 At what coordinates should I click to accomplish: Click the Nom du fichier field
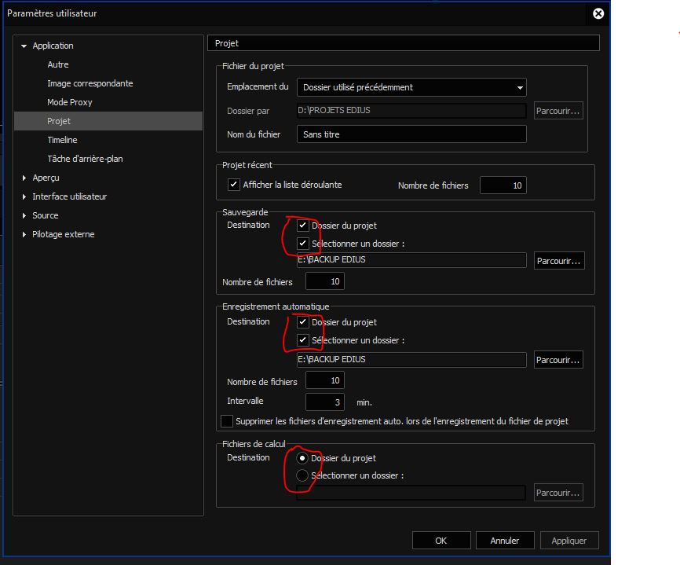tap(411, 134)
